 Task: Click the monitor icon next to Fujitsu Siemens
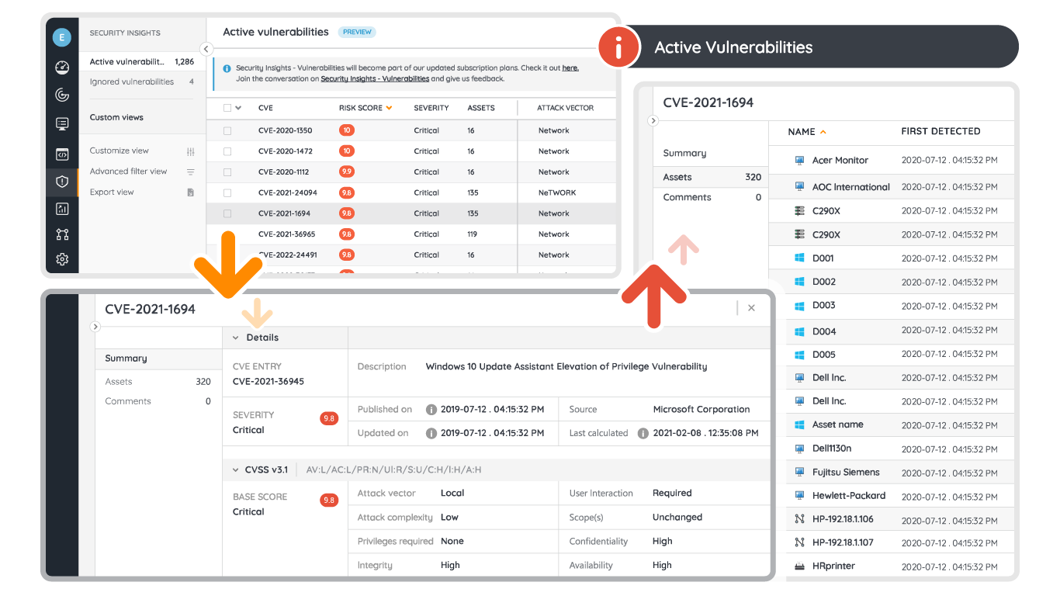[x=799, y=472]
